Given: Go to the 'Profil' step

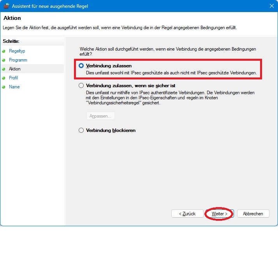Looking at the screenshot, I should coord(13,78).
